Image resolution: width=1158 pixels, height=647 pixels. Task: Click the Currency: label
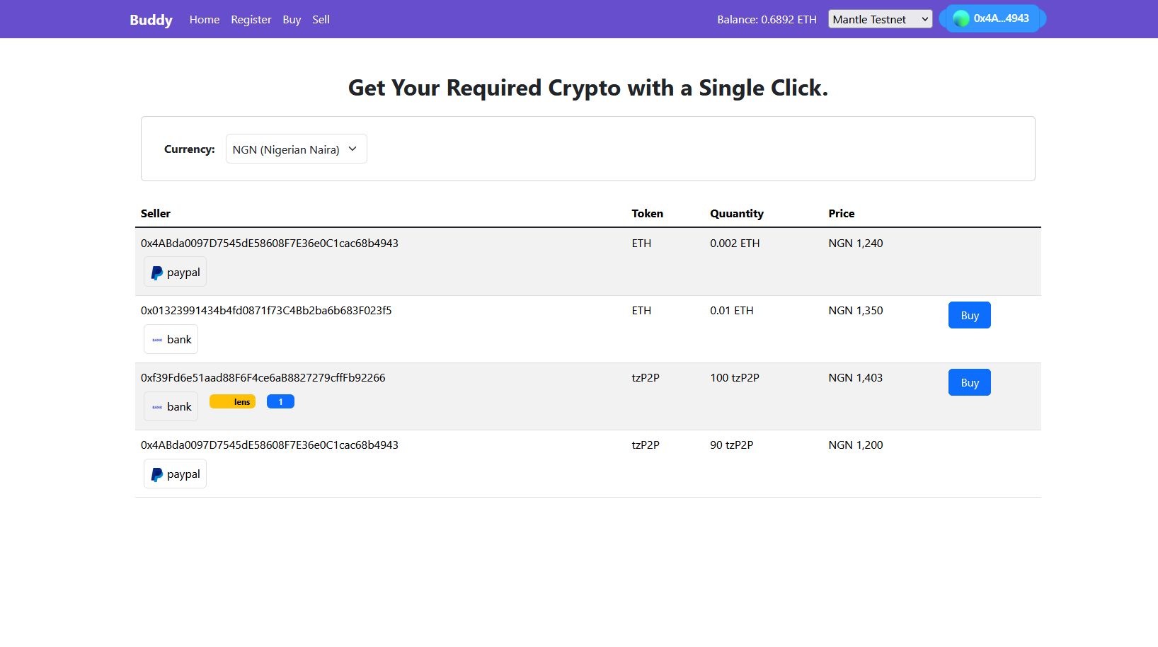click(x=190, y=149)
